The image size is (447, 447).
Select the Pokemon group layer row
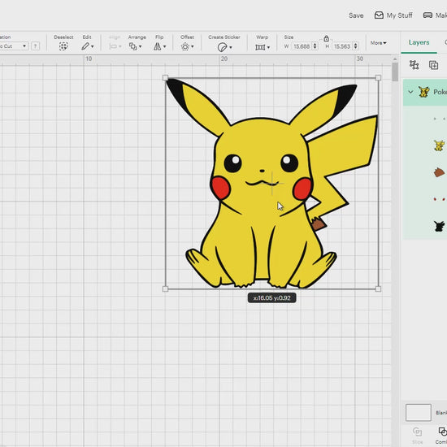pyautogui.click(x=425, y=92)
